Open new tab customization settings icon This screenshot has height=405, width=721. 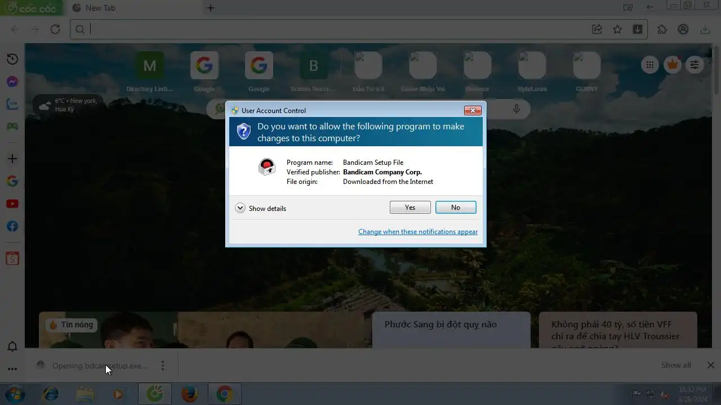[x=695, y=65]
